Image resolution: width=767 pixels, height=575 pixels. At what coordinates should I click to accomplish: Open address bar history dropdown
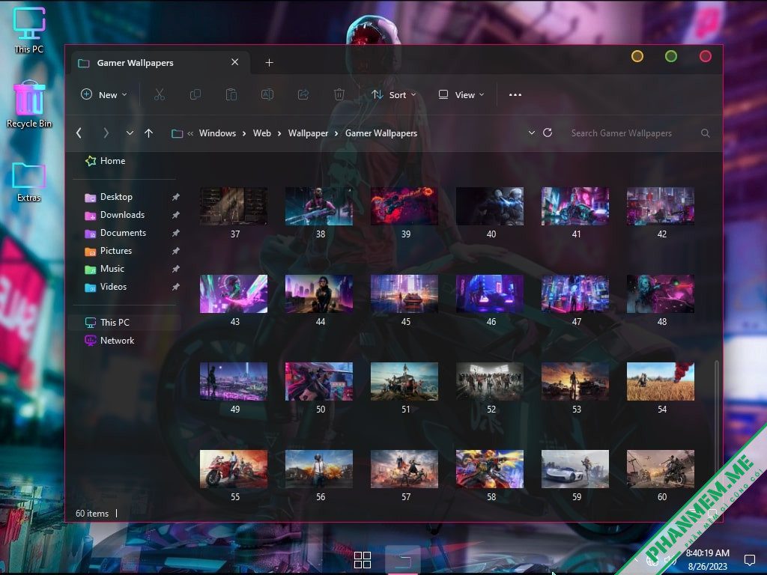pyautogui.click(x=532, y=133)
